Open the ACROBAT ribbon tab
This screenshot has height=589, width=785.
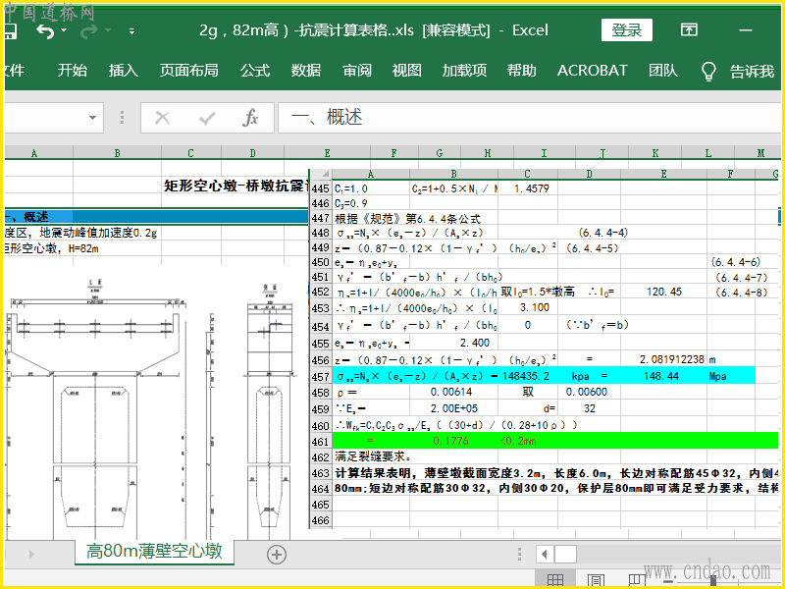(x=592, y=71)
